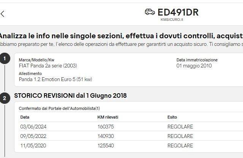Click the 160375 km reading
This screenshot has height=158, width=243.
click(x=106, y=127)
